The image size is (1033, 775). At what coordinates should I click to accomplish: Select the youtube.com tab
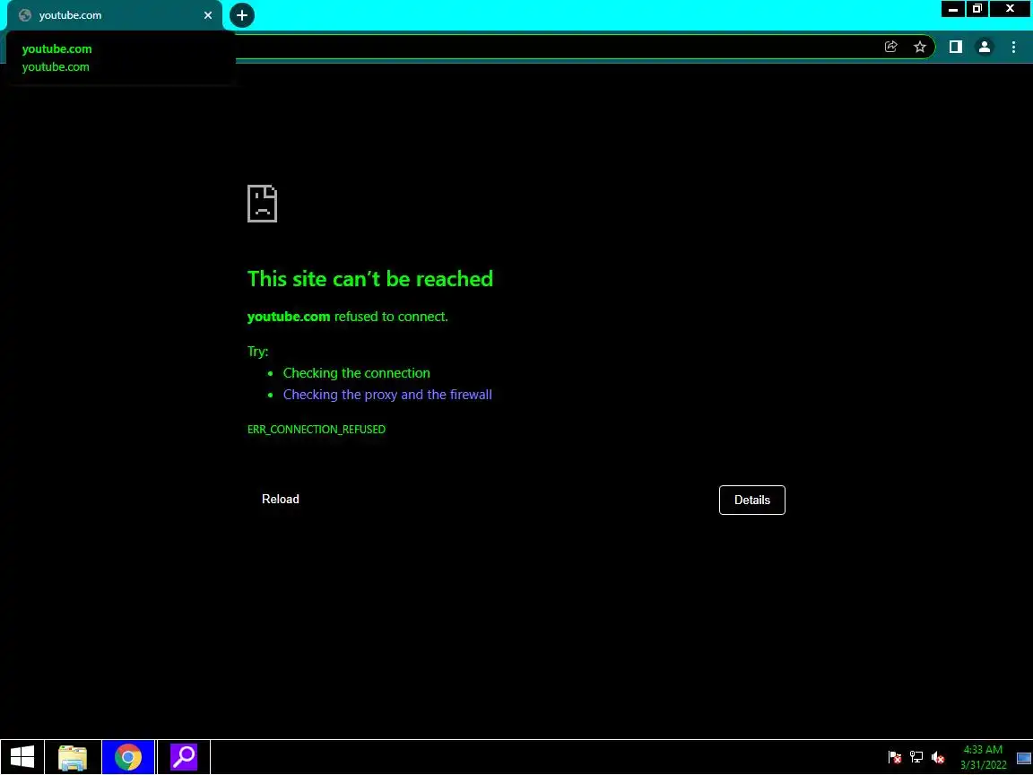[115, 15]
